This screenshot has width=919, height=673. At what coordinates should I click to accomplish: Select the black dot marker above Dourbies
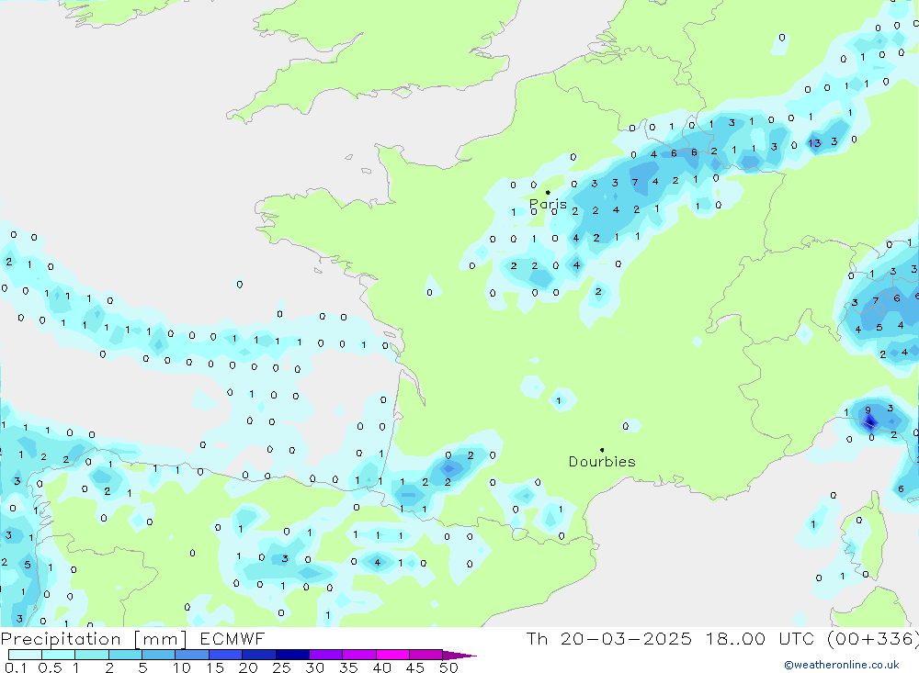(x=602, y=450)
